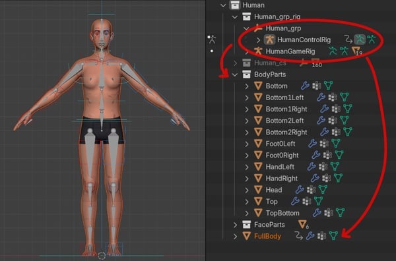Click the BodyParts collection icon
Viewport: 396px width, 261px height.
246,74
